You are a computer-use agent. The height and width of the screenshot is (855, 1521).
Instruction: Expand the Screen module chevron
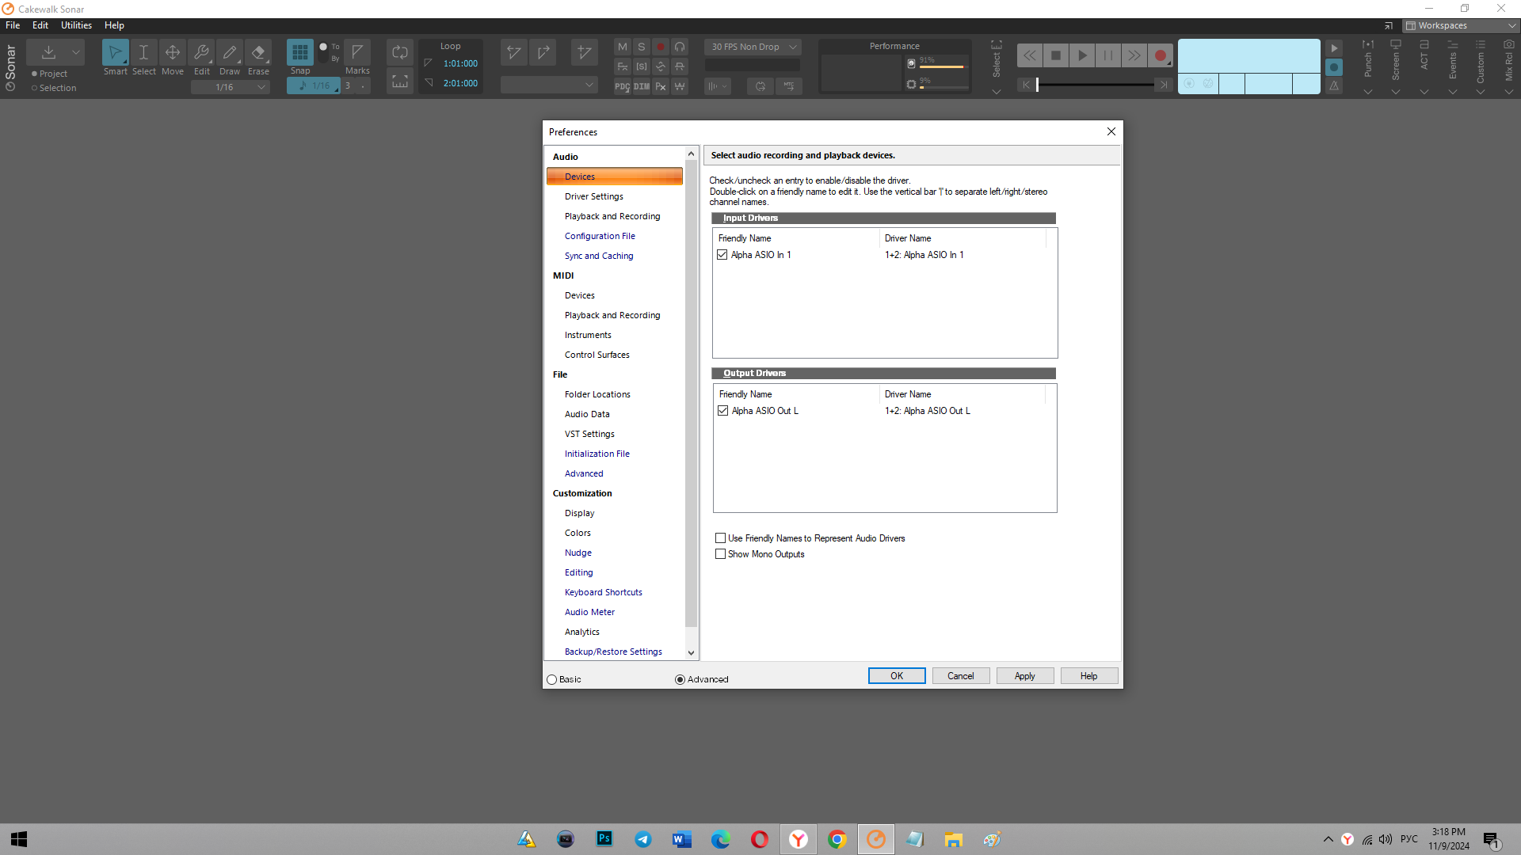[1396, 92]
